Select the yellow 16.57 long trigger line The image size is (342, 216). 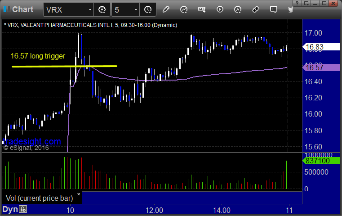point(64,66)
